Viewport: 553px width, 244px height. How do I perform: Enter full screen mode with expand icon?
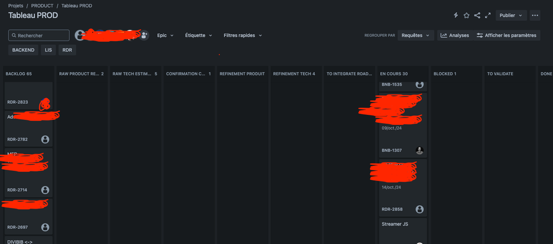tap(488, 15)
